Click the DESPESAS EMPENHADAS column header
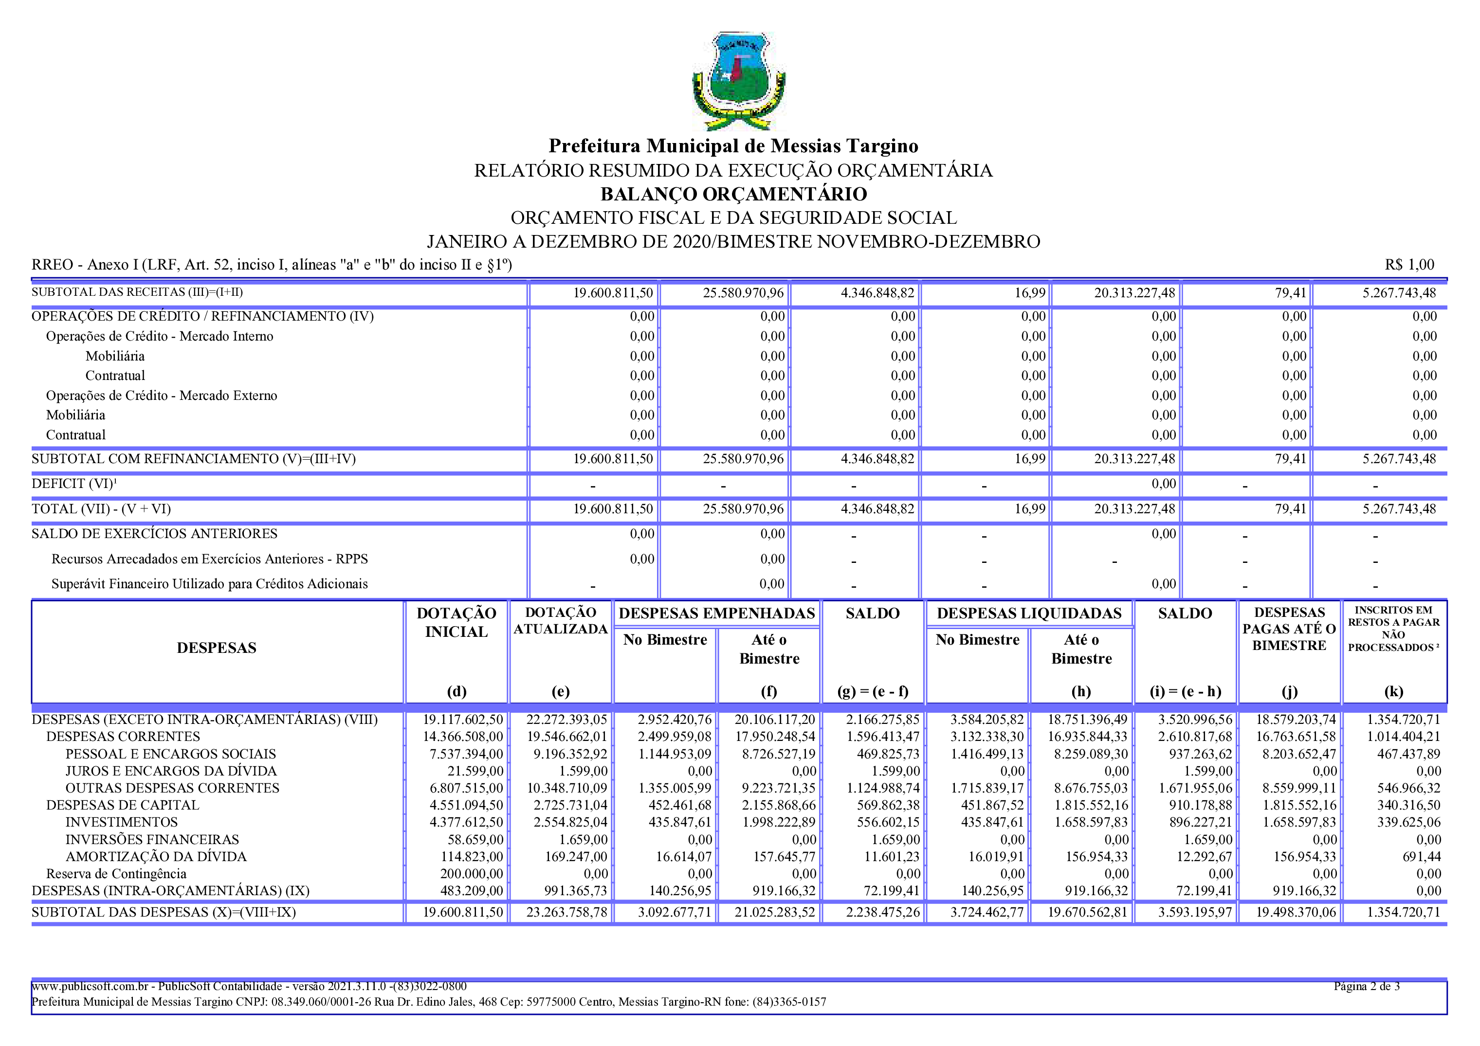 [716, 613]
